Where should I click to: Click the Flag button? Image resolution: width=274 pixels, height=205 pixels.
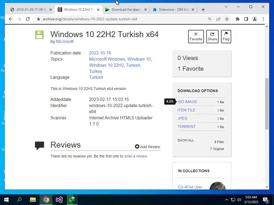tap(226, 37)
